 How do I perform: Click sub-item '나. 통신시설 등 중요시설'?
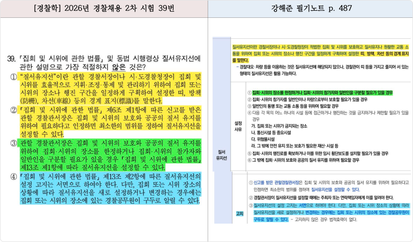(x=271, y=133)
